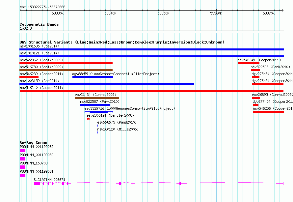Viewport: 293px width, 202px height.
Task: Open the nsv516780 (Shaikh2009) brown complex bar
Action: pyautogui.click(x=66, y=70)
